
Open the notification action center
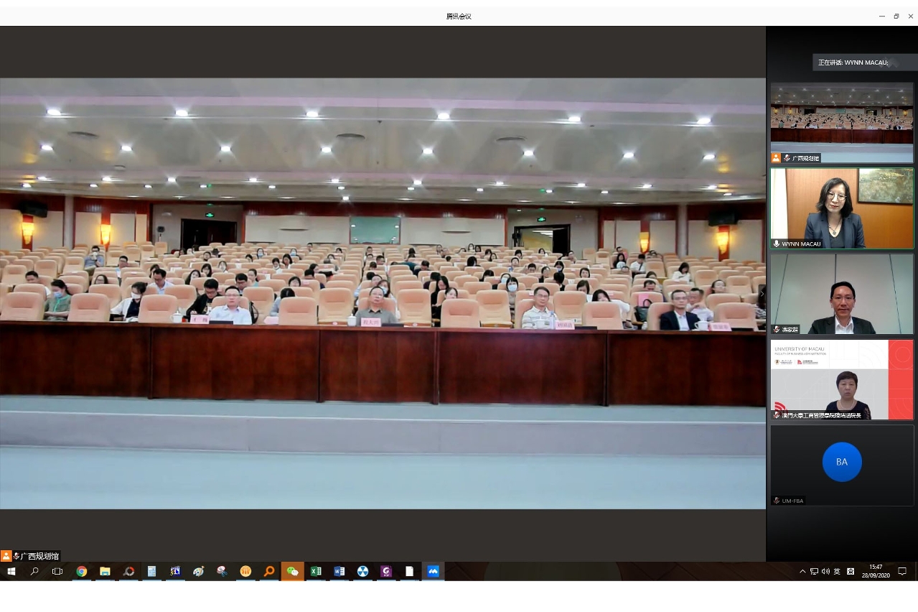902,572
